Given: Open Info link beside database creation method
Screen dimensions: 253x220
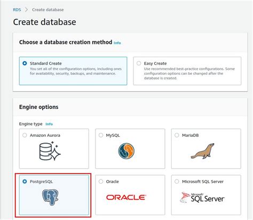Looking at the screenshot, I should coord(117,43).
